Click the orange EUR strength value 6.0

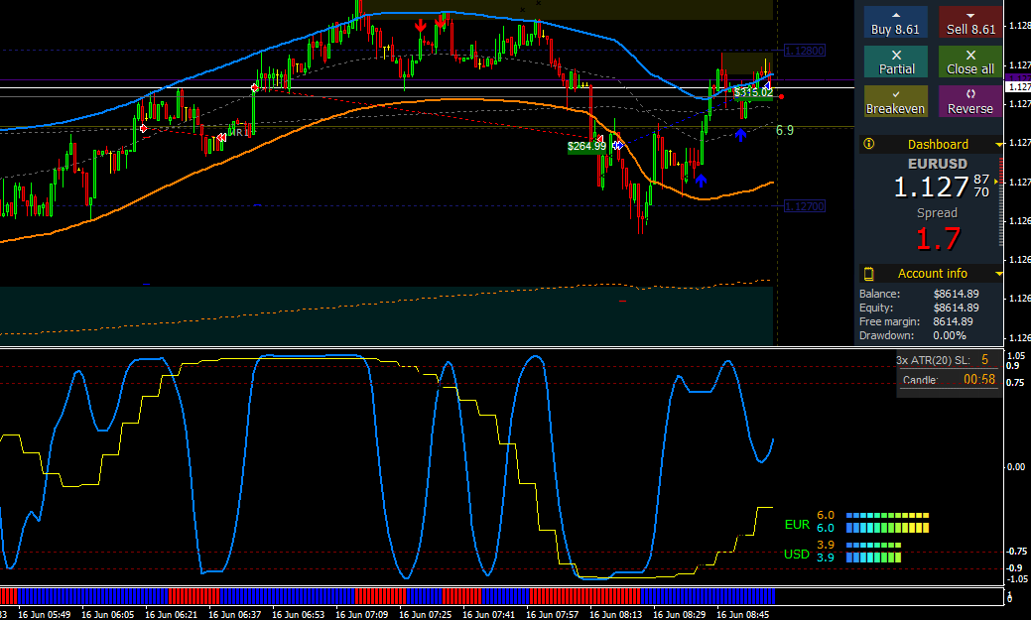coord(826,516)
